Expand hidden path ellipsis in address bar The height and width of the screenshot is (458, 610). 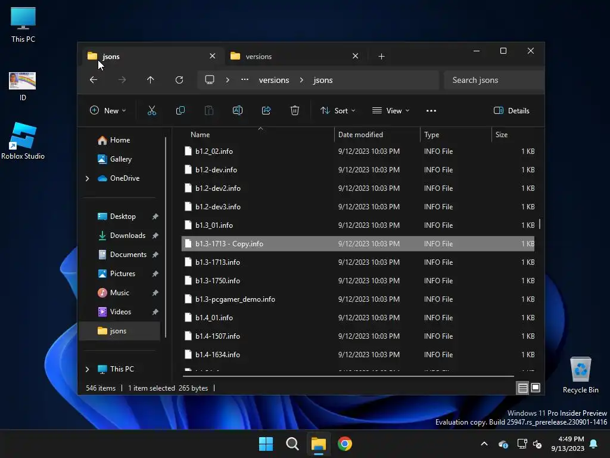[x=245, y=79]
